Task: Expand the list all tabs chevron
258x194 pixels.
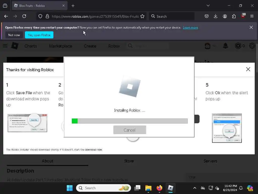Action: click(208, 6)
